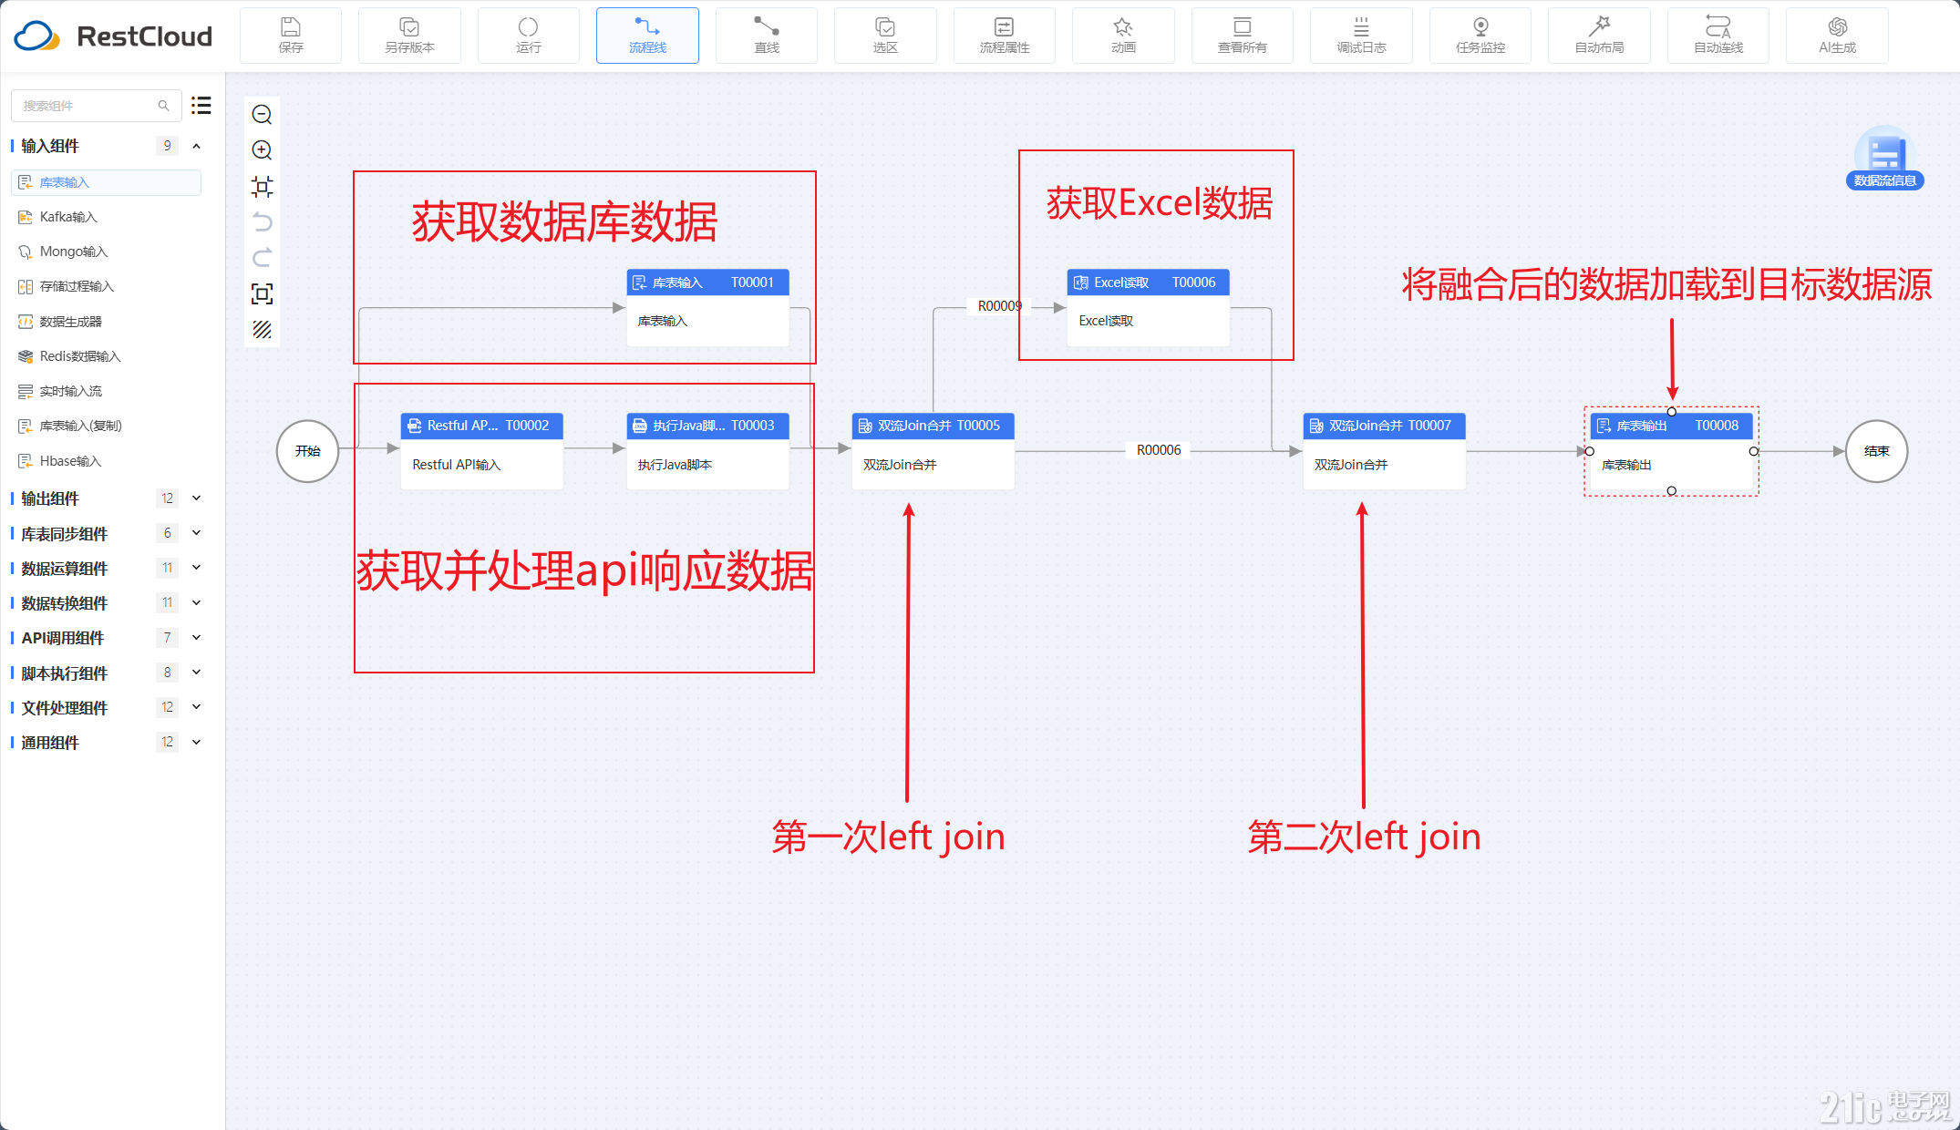1960x1130 pixels.
Task: Activate the 选区 selection tool
Action: coord(885,36)
